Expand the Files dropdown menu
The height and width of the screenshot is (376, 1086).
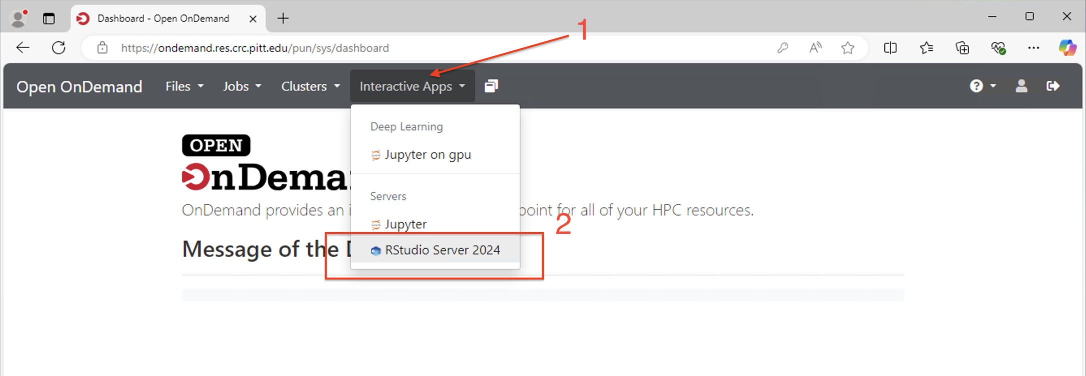click(x=185, y=86)
